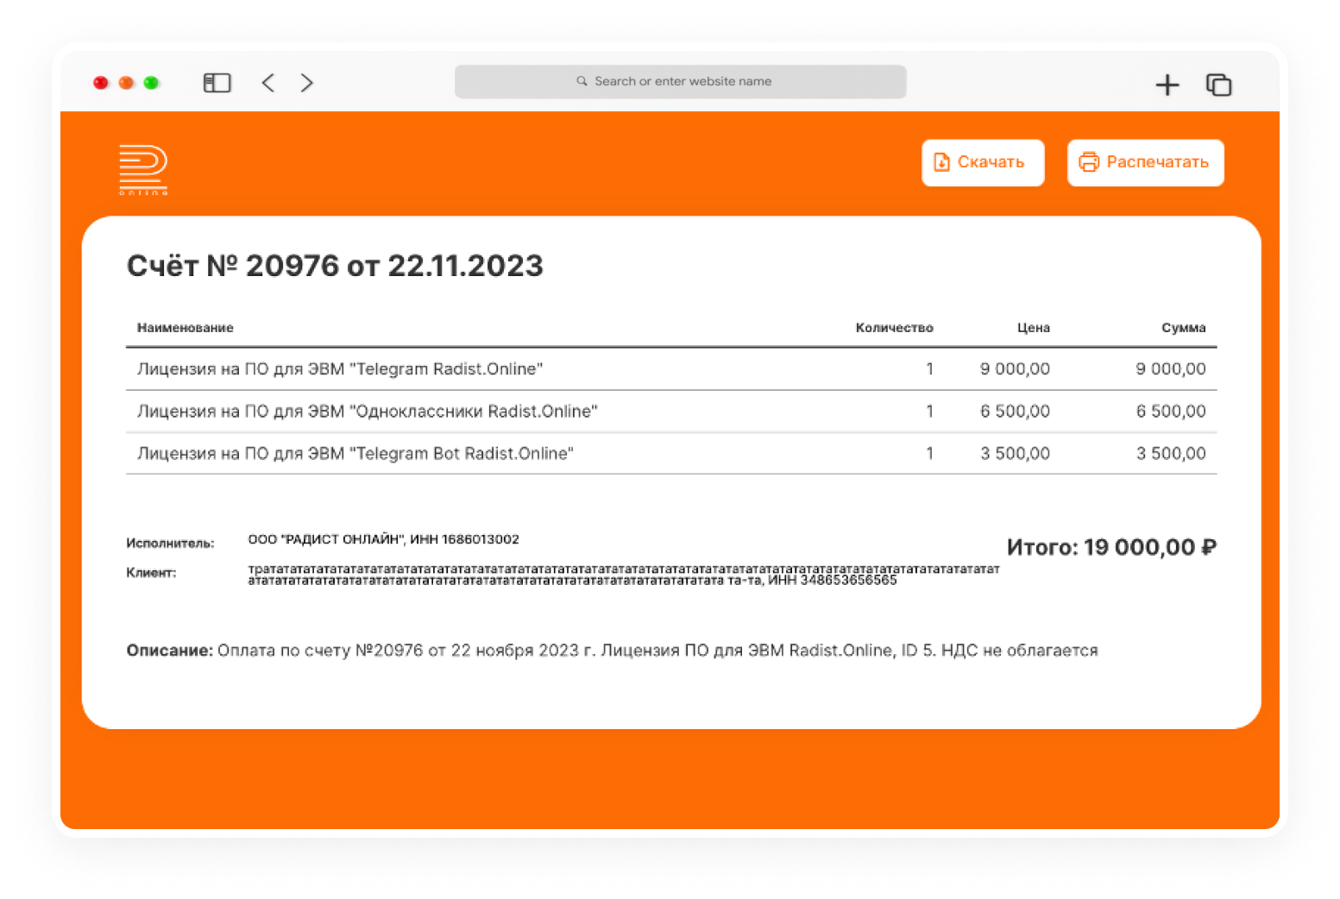Select row "Telegram Radist.Online" license name
1340x899 pixels.
pyautogui.click(x=340, y=369)
